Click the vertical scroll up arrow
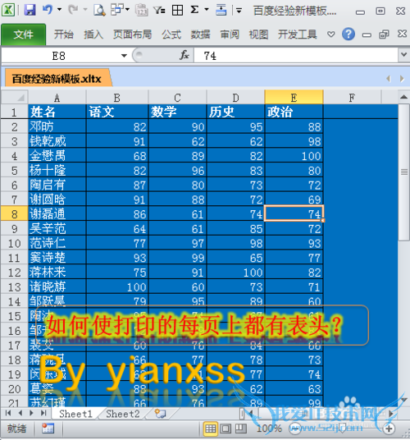The image size is (410, 440). click(403, 97)
